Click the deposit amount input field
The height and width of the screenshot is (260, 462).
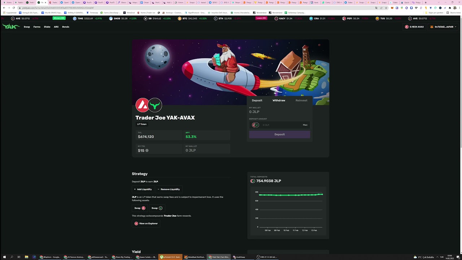(x=279, y=125)
